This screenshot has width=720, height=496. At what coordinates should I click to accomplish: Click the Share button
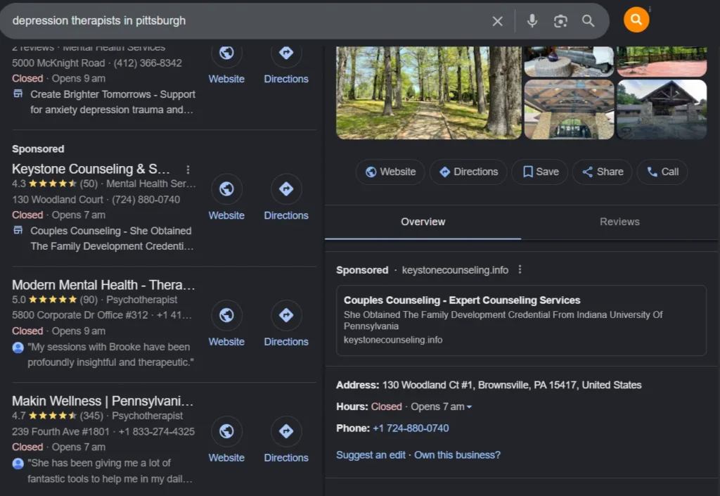(x=602, y=172)
